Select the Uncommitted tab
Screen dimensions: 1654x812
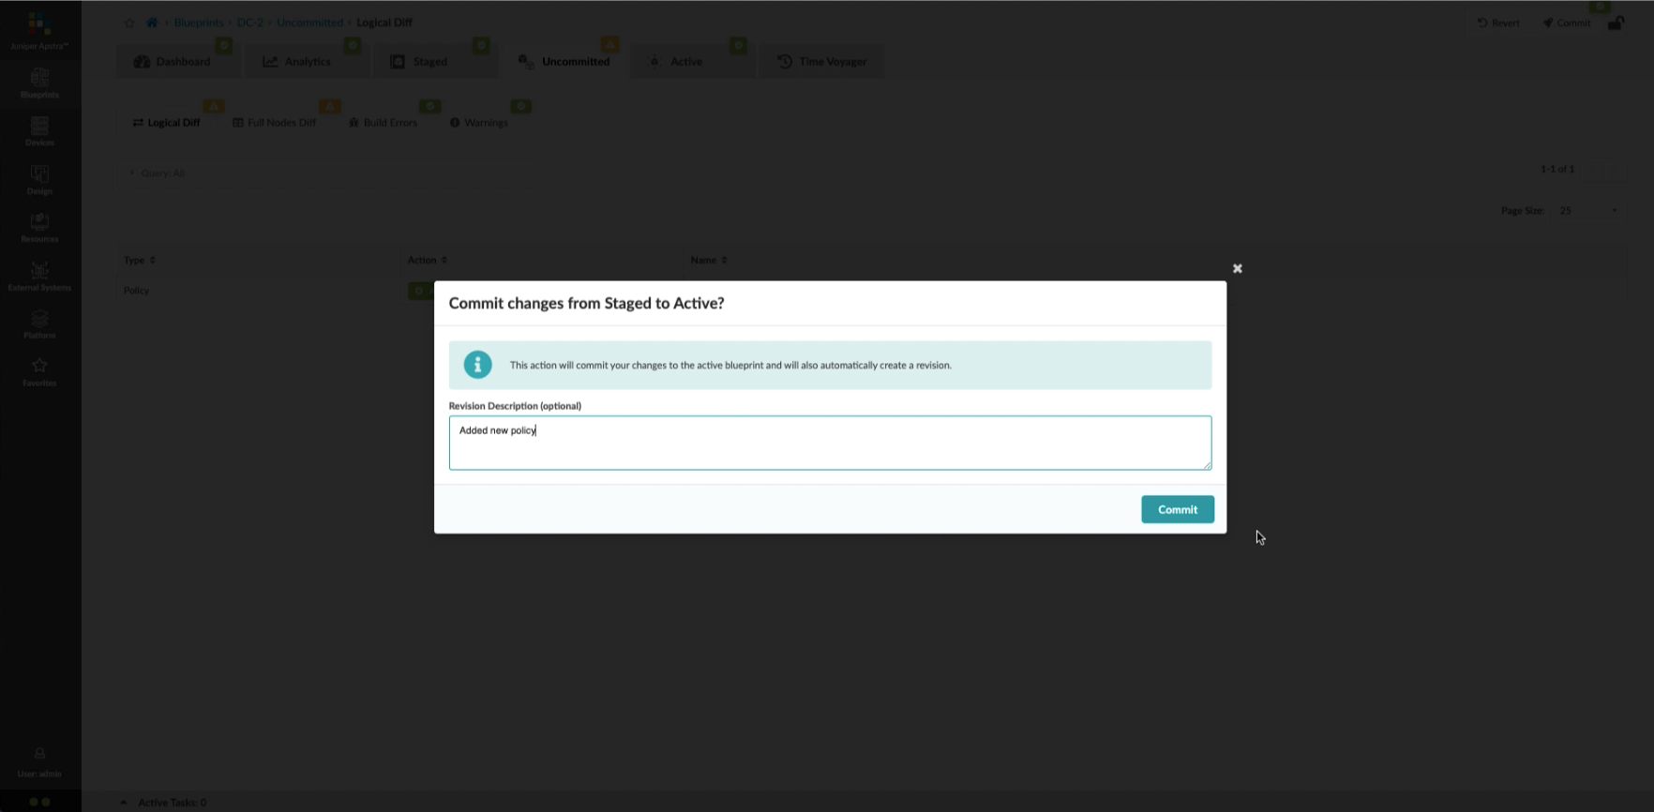tap(565, 61)
